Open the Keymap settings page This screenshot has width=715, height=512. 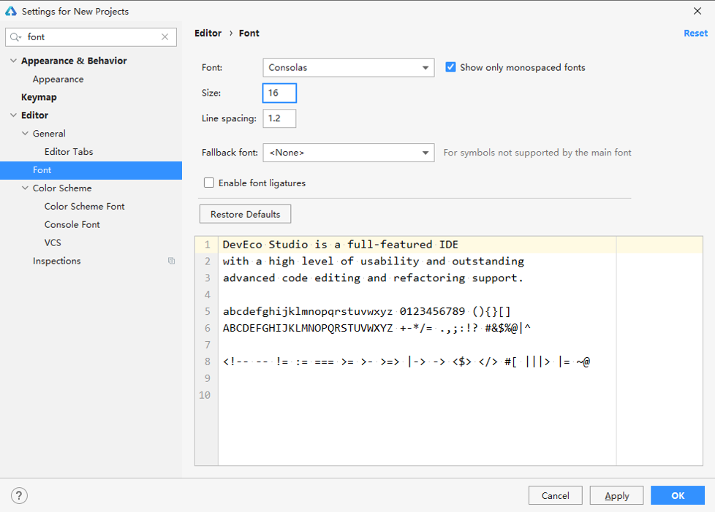pyautogui.click(x=39, y=97)
